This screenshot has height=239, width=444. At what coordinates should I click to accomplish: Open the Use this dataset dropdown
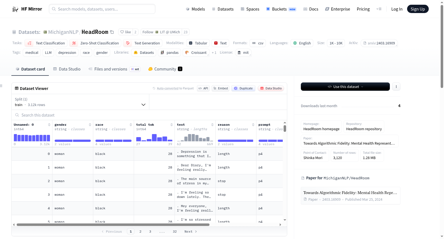pyautogui.click(x=345, y=87)
